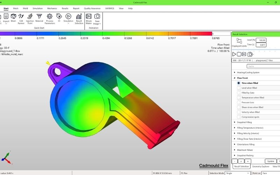Click the Suche search field
This screenshot has height=175, width=280.
264,66
